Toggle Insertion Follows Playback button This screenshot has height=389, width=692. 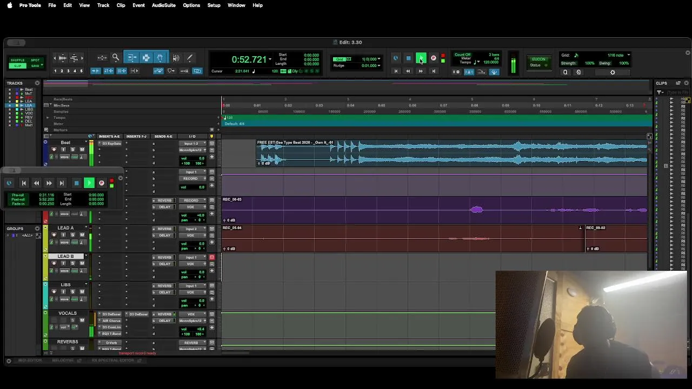(134, 71)
